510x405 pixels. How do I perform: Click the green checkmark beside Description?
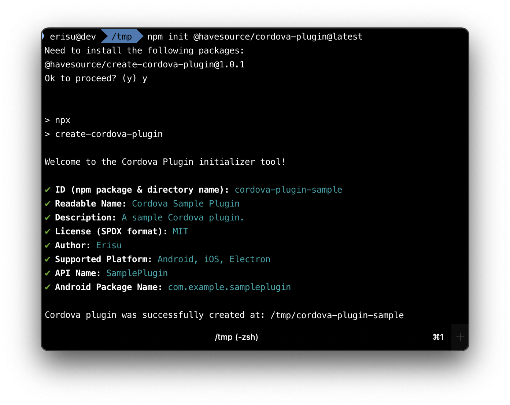point(48,218)
